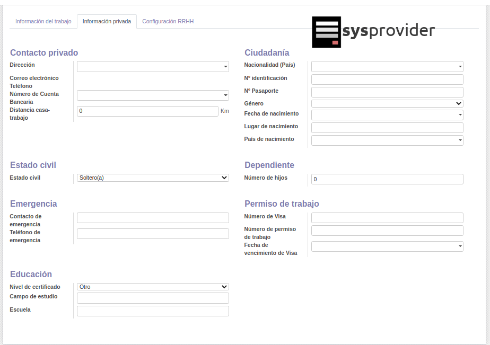
Task: Switch to Información del trabajo tab
Action: (43, 22)
